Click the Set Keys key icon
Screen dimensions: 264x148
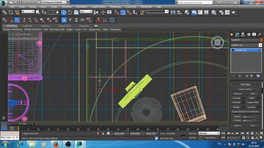[183, 135]
